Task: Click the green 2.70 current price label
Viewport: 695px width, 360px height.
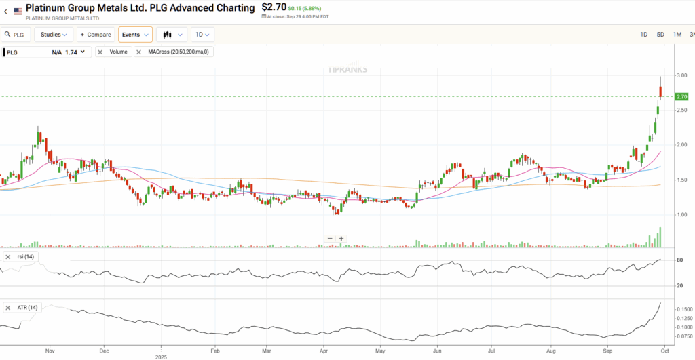Action: pyautogui.click(x=681, y=97)
